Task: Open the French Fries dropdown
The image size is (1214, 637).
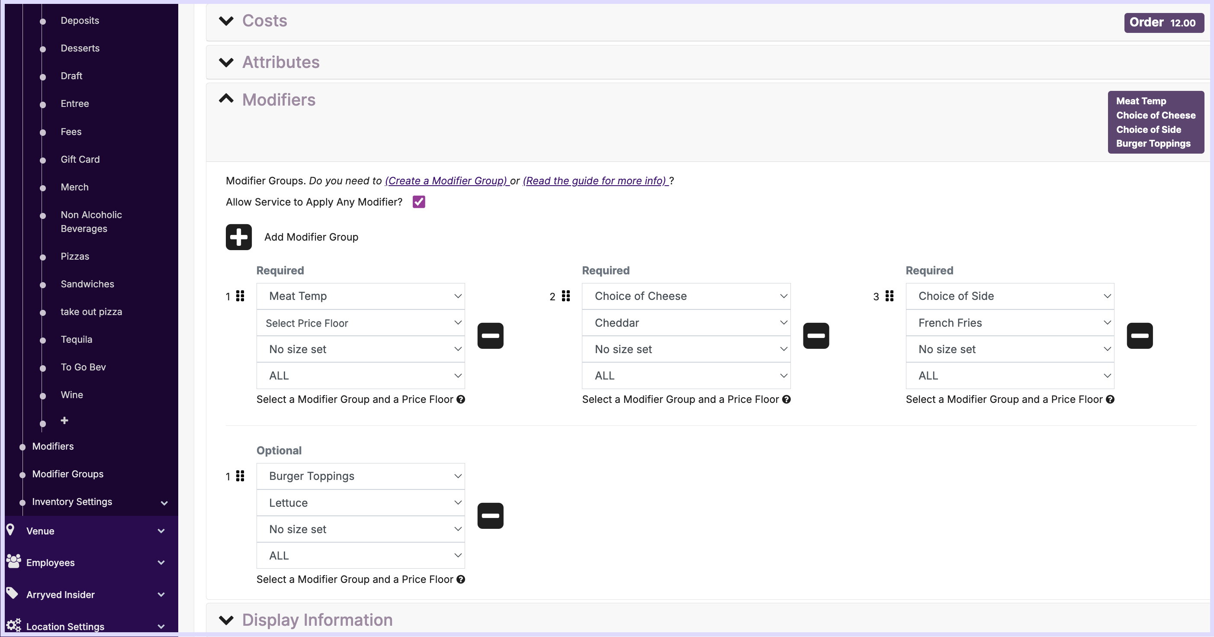Action: 1009,323
